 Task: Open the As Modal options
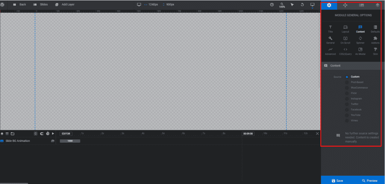tap(360, 51)
